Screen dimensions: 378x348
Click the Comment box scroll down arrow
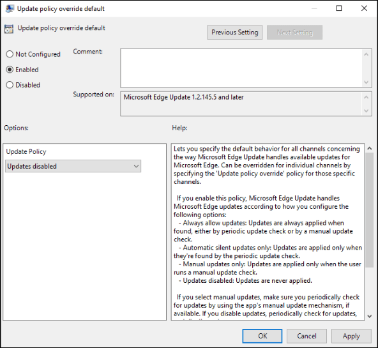point(367,82)
